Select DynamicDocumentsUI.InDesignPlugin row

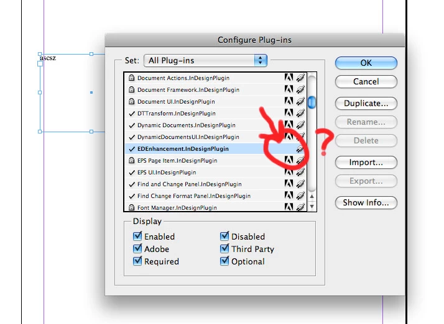216,137
